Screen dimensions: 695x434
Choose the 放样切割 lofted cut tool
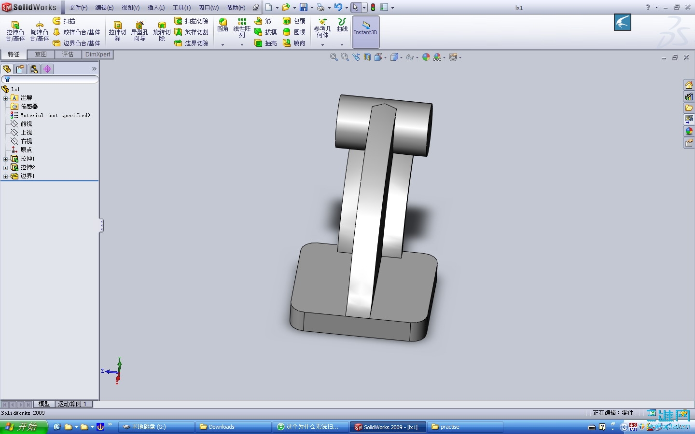click(191, 32)
